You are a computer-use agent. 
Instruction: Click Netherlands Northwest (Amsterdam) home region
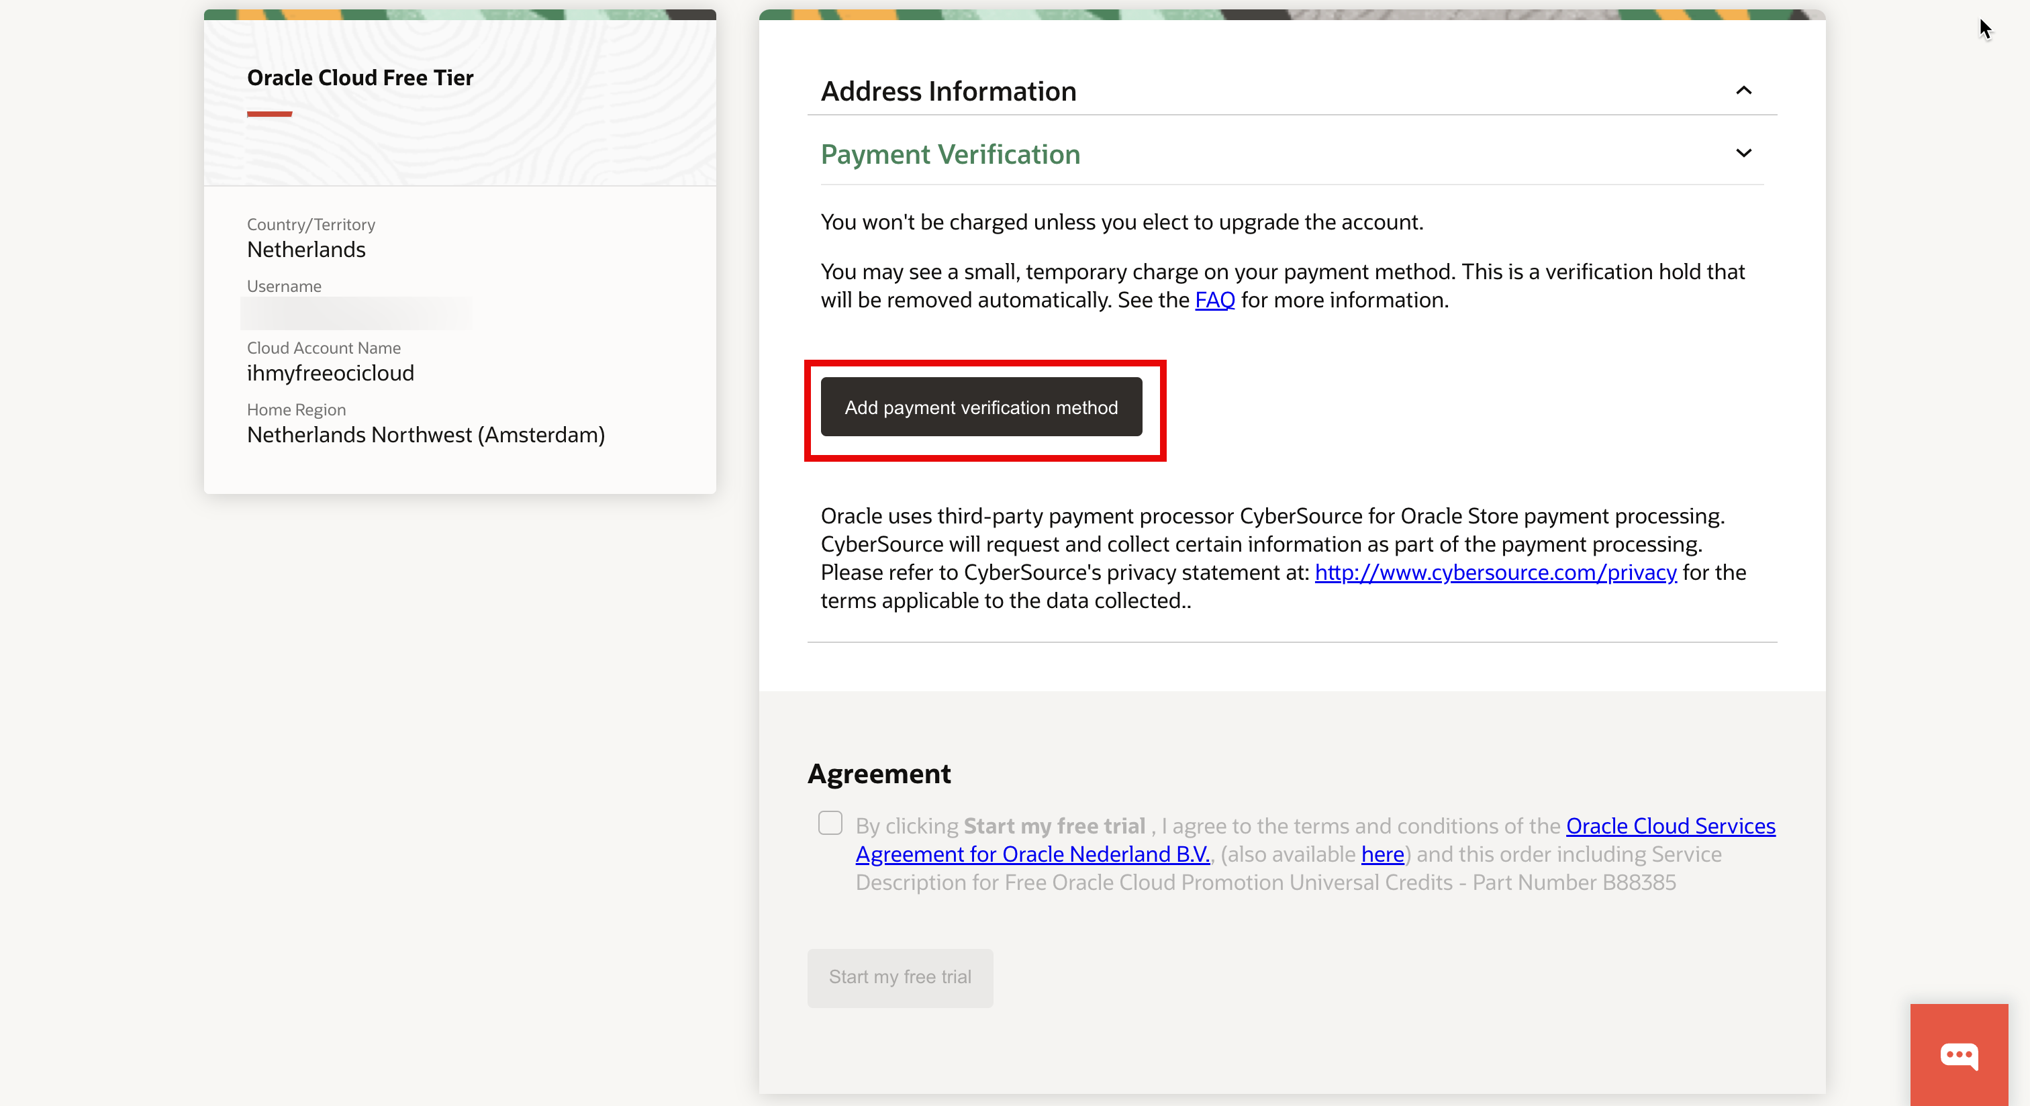click(426, 435)
